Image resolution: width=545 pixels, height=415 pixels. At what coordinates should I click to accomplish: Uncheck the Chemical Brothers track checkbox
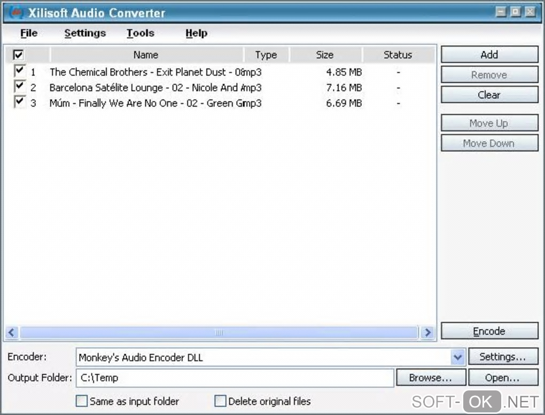coord(19,71)
